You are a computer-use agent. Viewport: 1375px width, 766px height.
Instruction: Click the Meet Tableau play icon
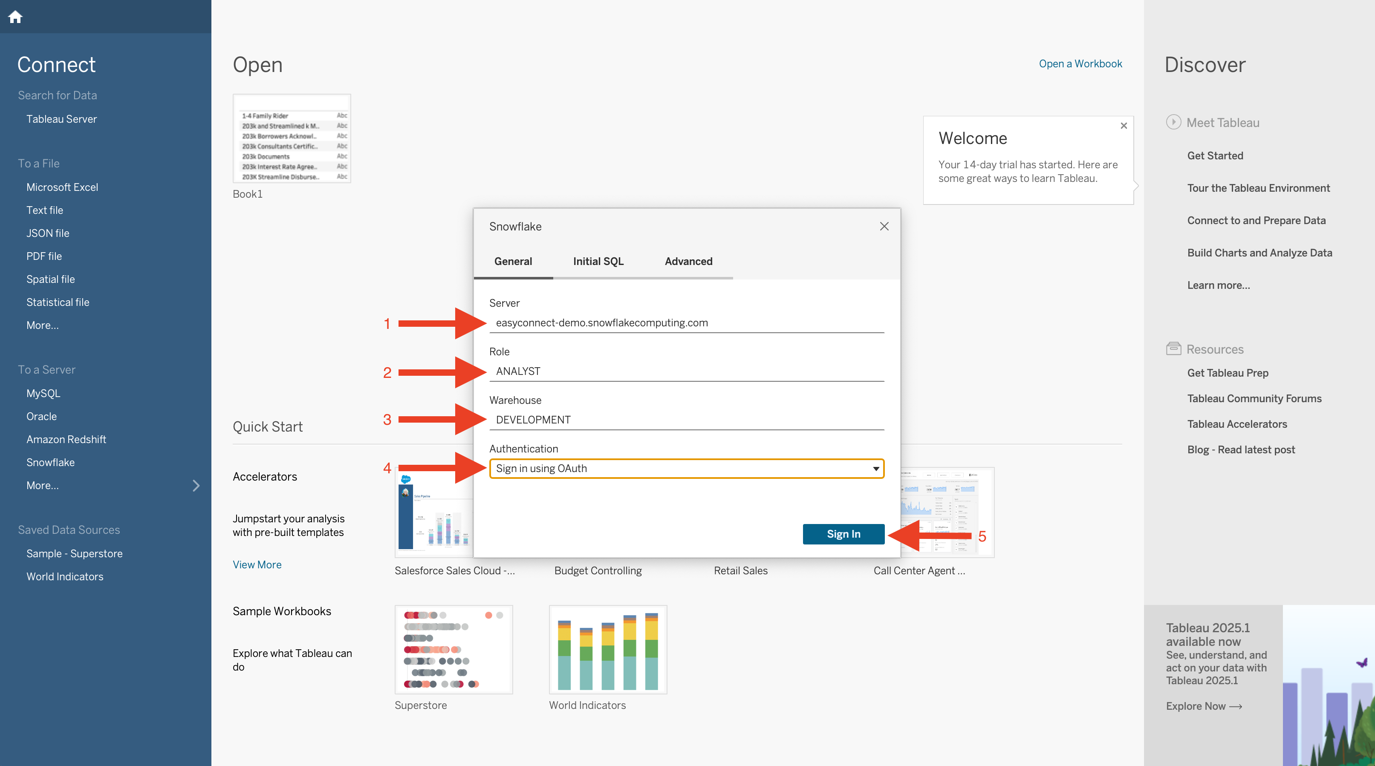(x=1173, y=122)
